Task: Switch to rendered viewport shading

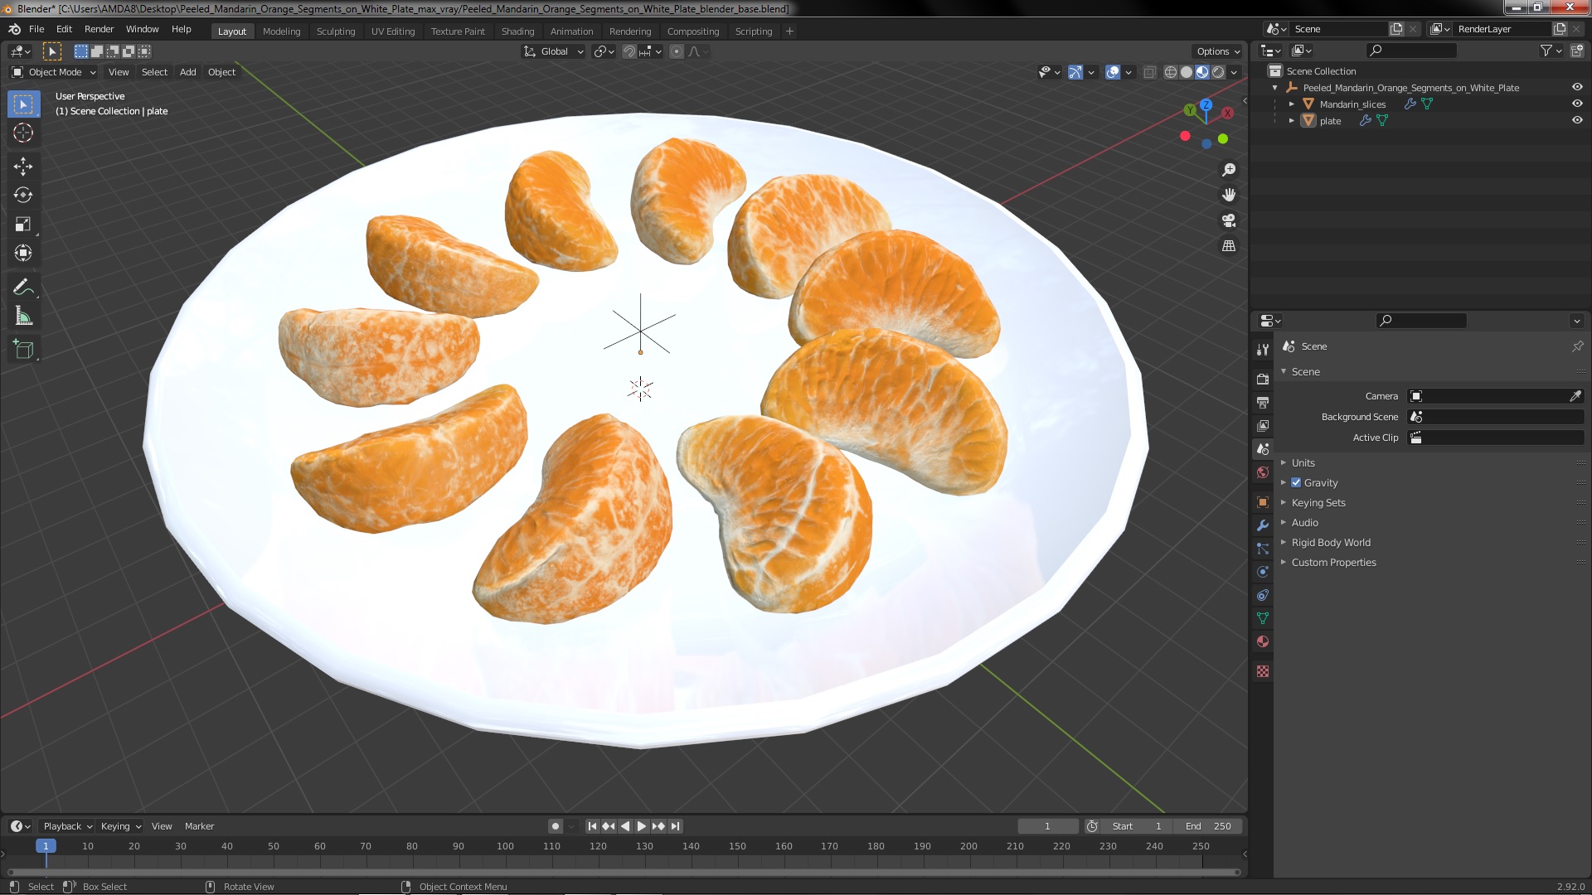Action: (1218, 72)
